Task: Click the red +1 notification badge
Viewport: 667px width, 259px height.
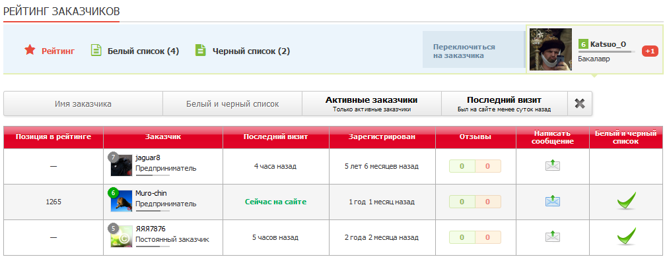Action: point(650,51)
